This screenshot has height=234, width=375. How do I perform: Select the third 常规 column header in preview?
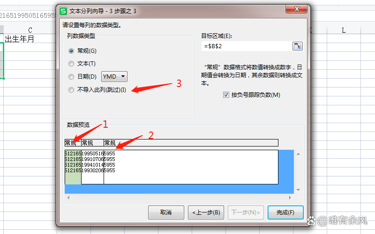click(x=191, y=143)
